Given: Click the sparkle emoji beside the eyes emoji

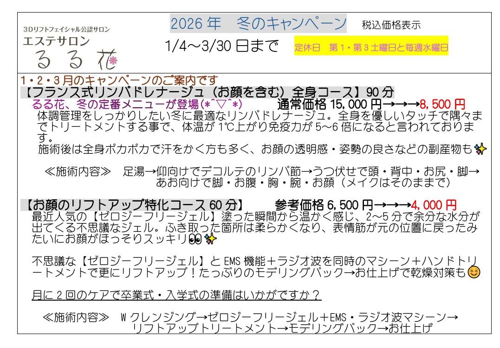Looking at the screenshot, I should tap(210, 239).
